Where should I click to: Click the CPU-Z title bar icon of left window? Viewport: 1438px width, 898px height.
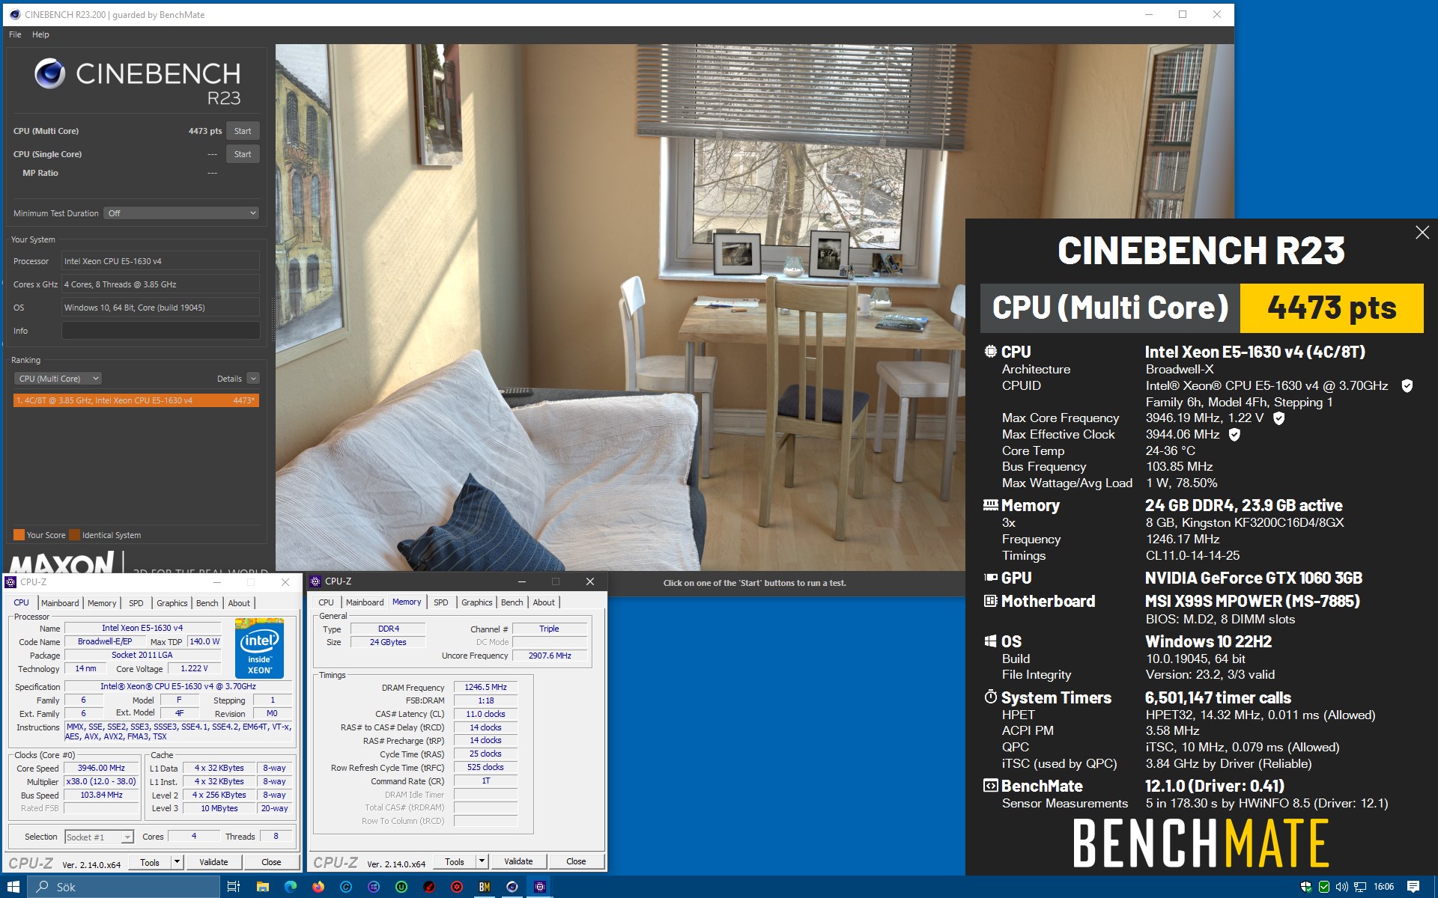coord(11,582)
